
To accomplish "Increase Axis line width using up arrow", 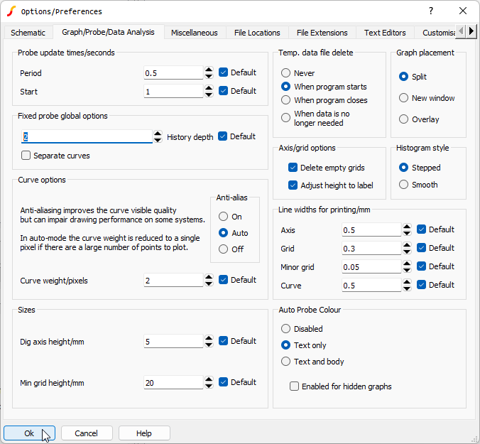I will (407, 227).
